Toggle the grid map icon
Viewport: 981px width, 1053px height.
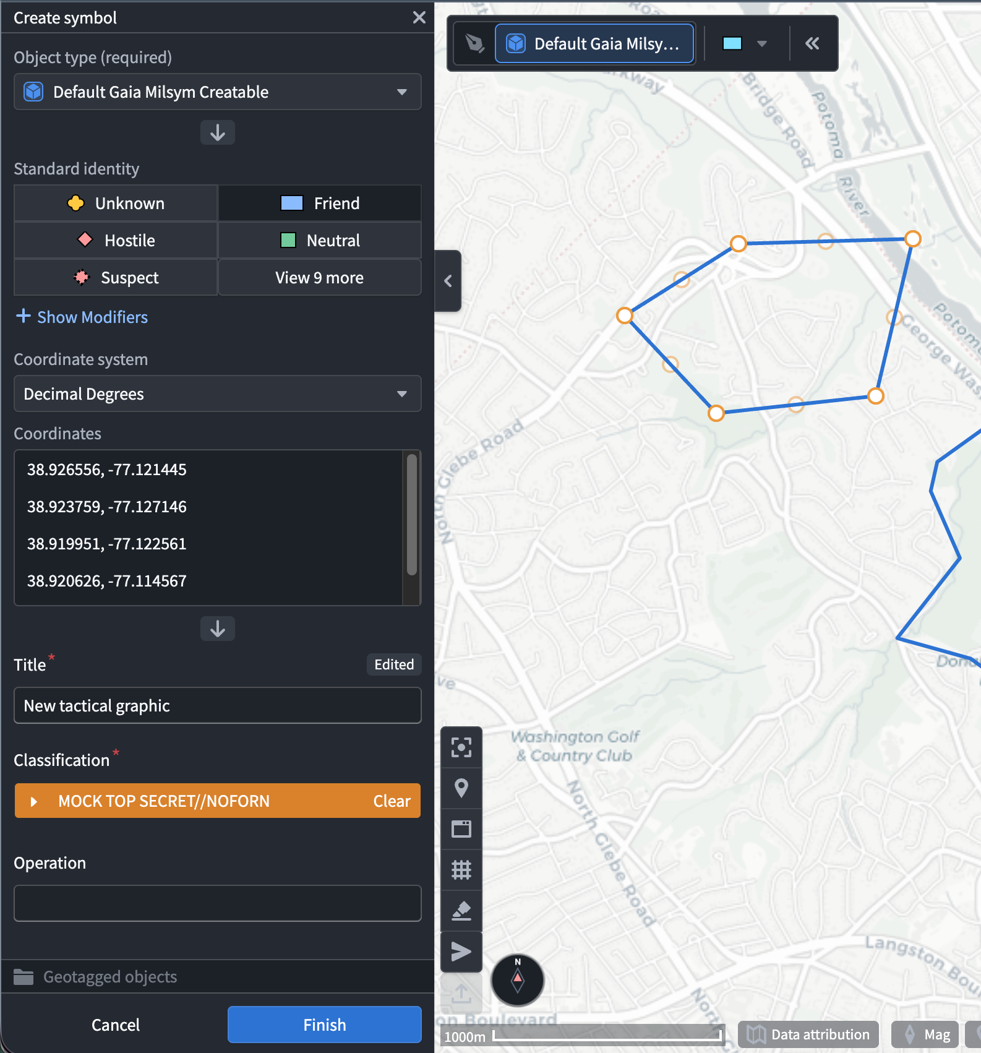[461, 870]
